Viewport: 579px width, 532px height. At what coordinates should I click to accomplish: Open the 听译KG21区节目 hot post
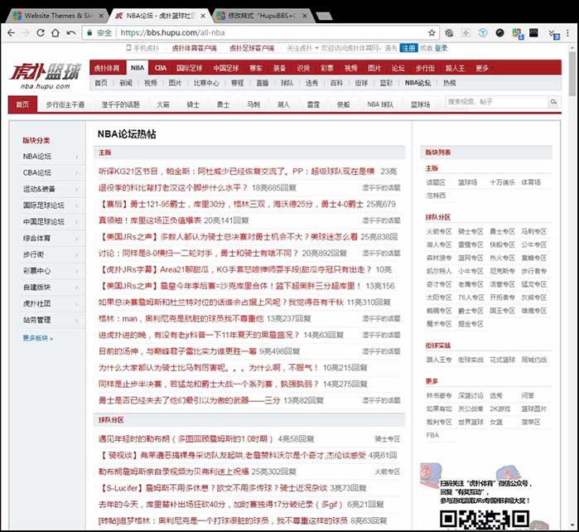tap(236, 172)
